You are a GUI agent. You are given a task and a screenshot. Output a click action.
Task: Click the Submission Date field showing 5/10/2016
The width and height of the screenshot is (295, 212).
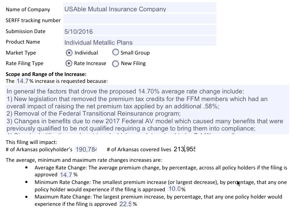click(x=139, y=31)
